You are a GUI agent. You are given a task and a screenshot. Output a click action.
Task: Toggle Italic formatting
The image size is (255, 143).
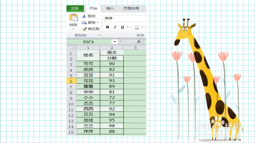point(115,27)
